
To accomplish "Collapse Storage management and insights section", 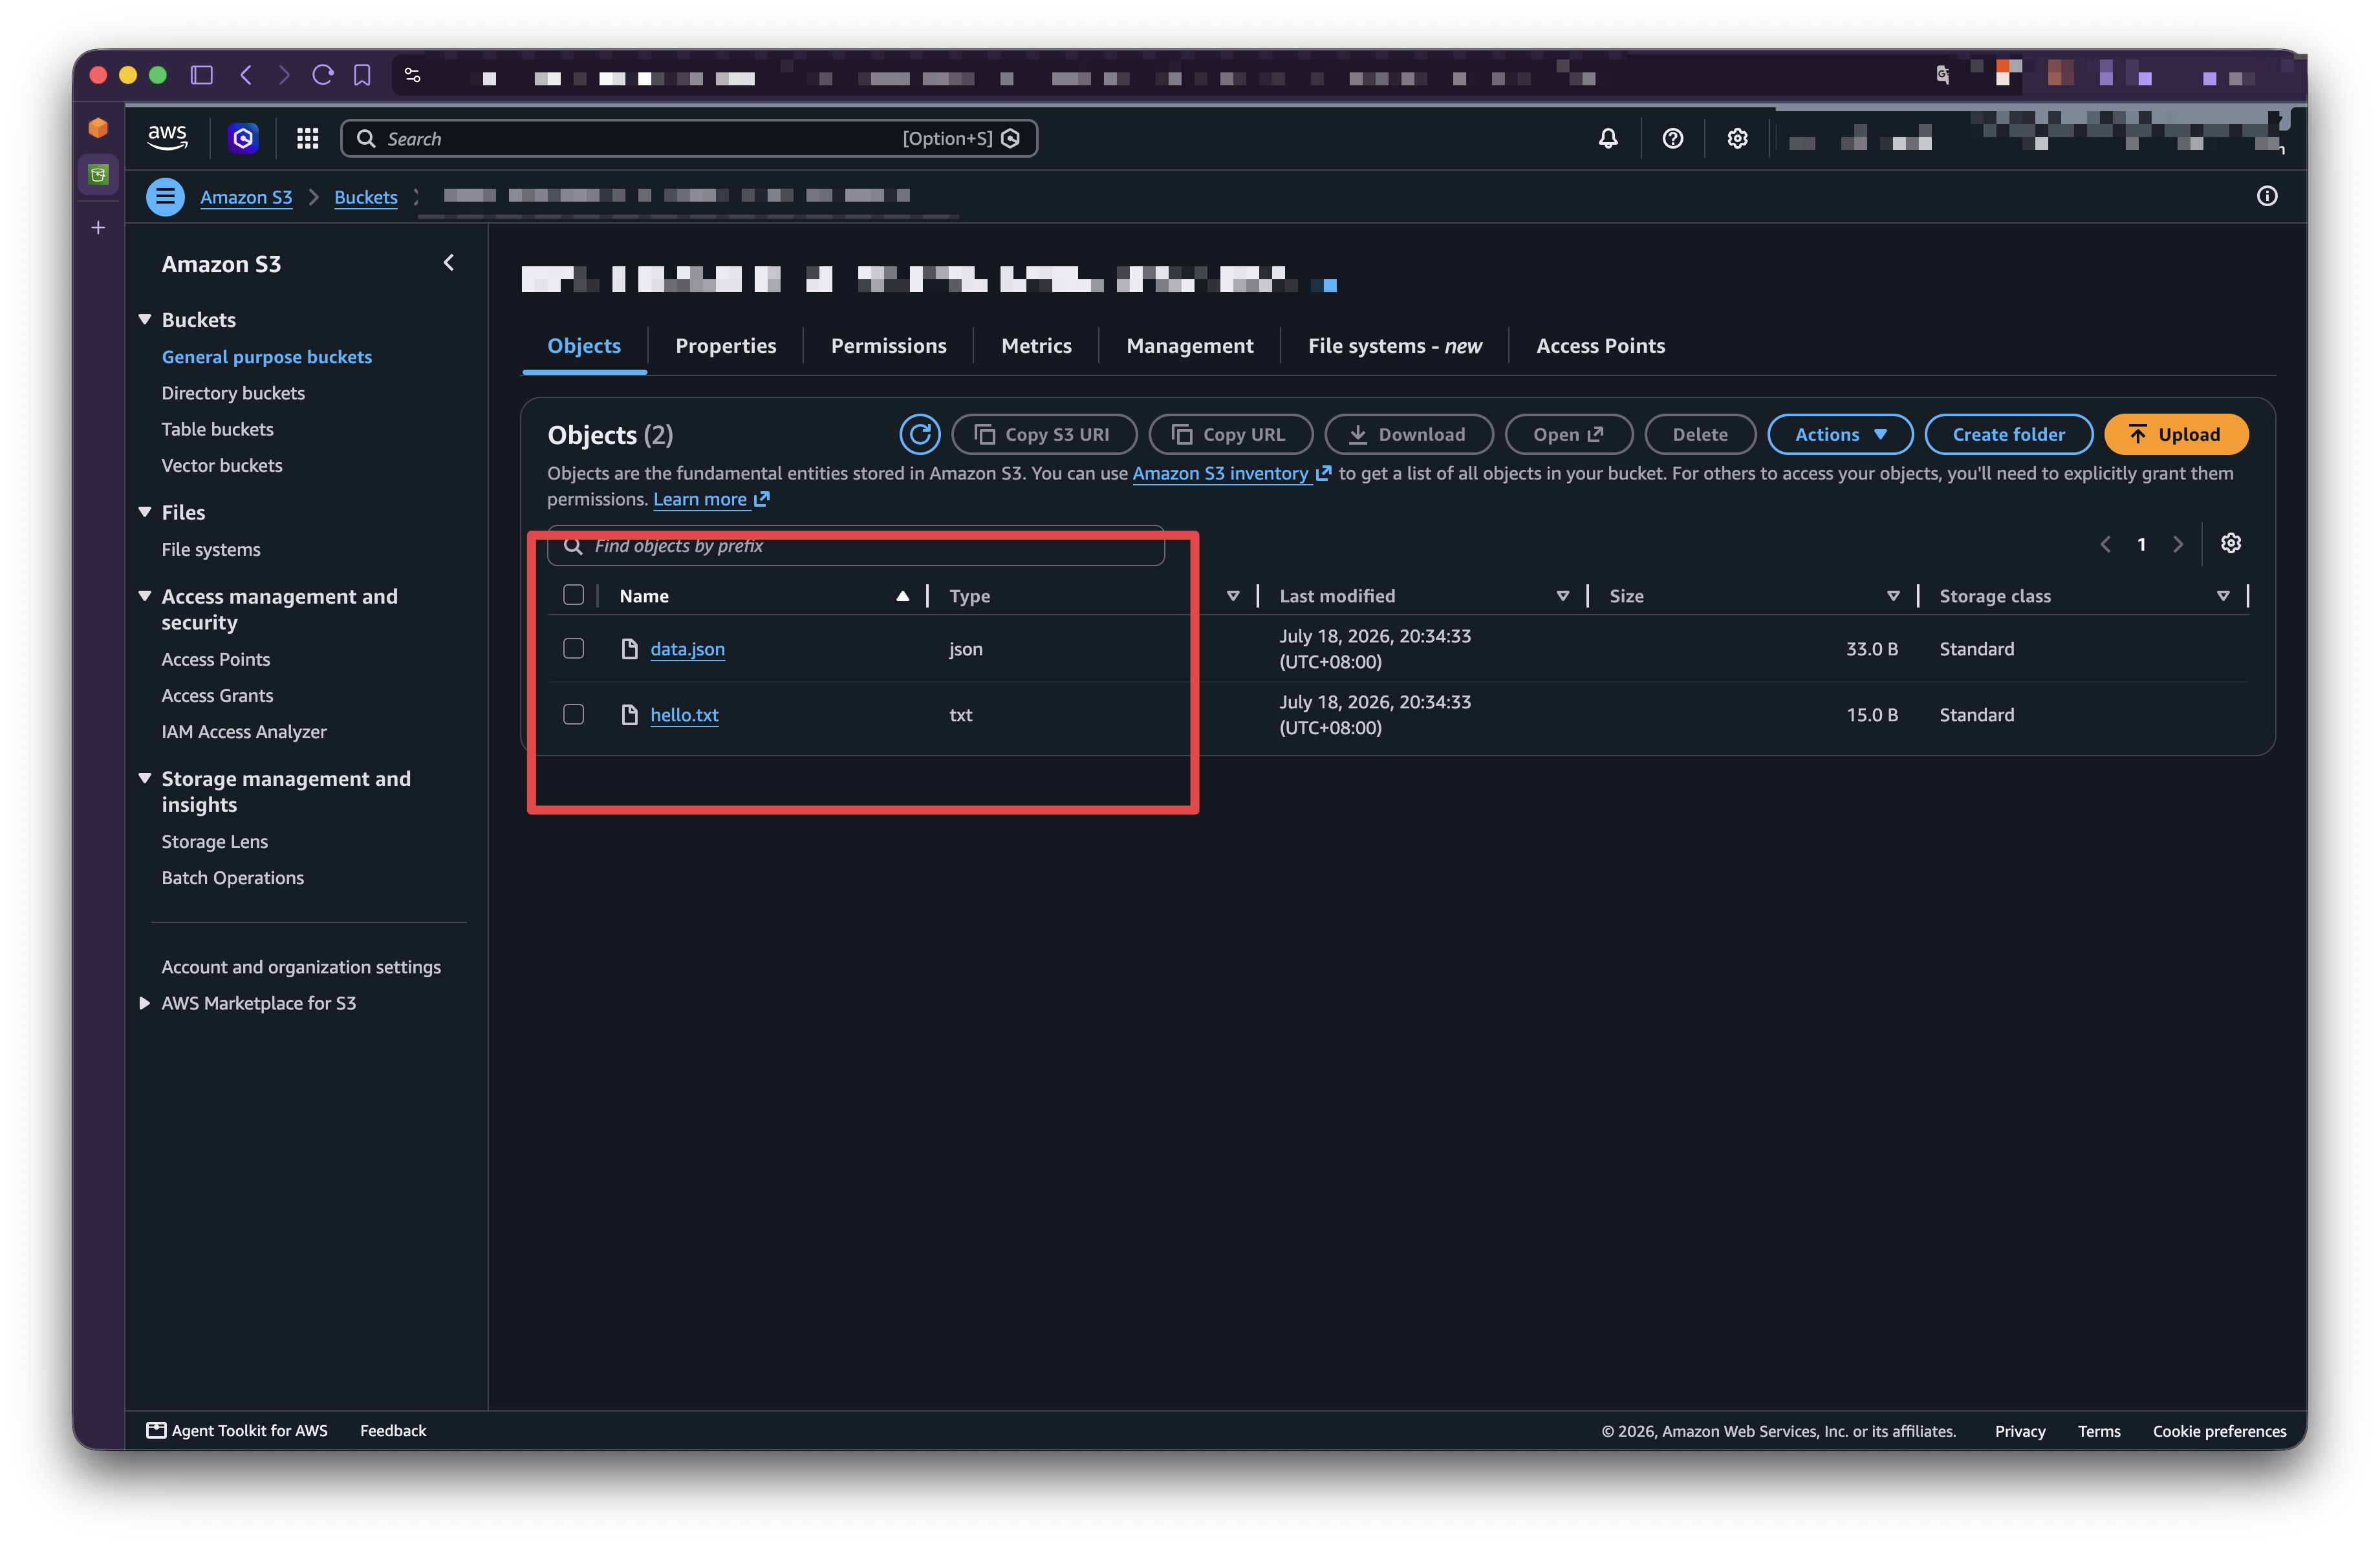I will click(x=145, y=778).
